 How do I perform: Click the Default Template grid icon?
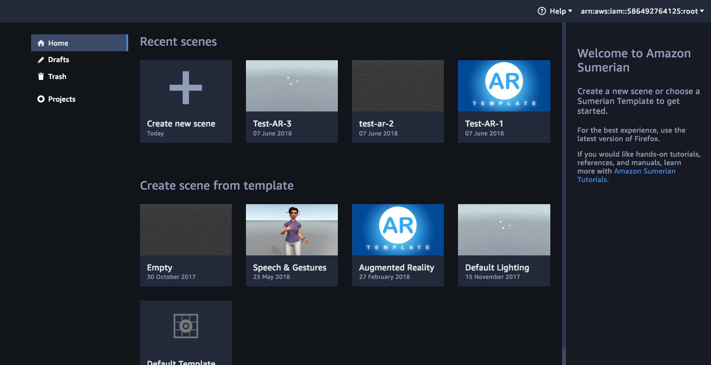pos(186,325)
